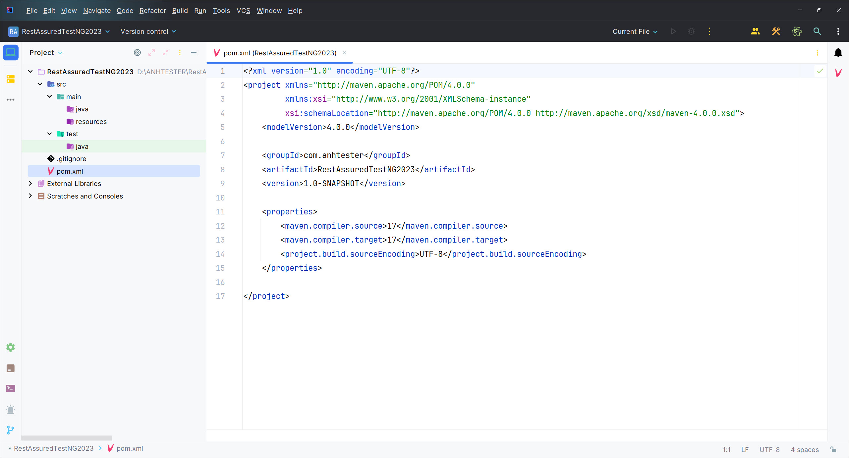Click editor tab options kebab icon
Image resolution: width=849 pixels, height=458 pixels.
coord(817,53)
